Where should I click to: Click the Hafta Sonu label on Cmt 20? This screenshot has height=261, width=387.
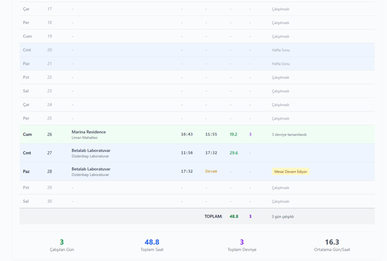coord(280,50)
